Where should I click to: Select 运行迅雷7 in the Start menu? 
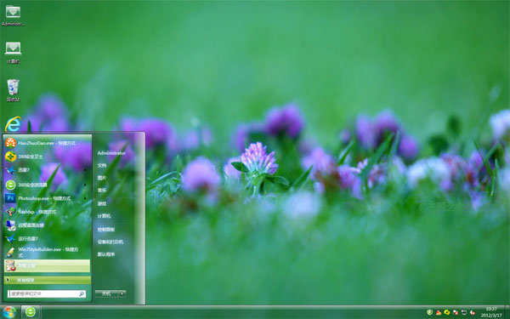click(48, 238)
